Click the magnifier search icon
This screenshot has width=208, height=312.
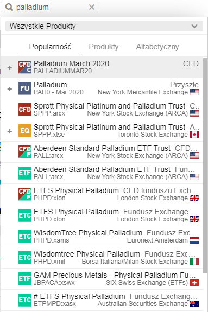coord(9,7)
